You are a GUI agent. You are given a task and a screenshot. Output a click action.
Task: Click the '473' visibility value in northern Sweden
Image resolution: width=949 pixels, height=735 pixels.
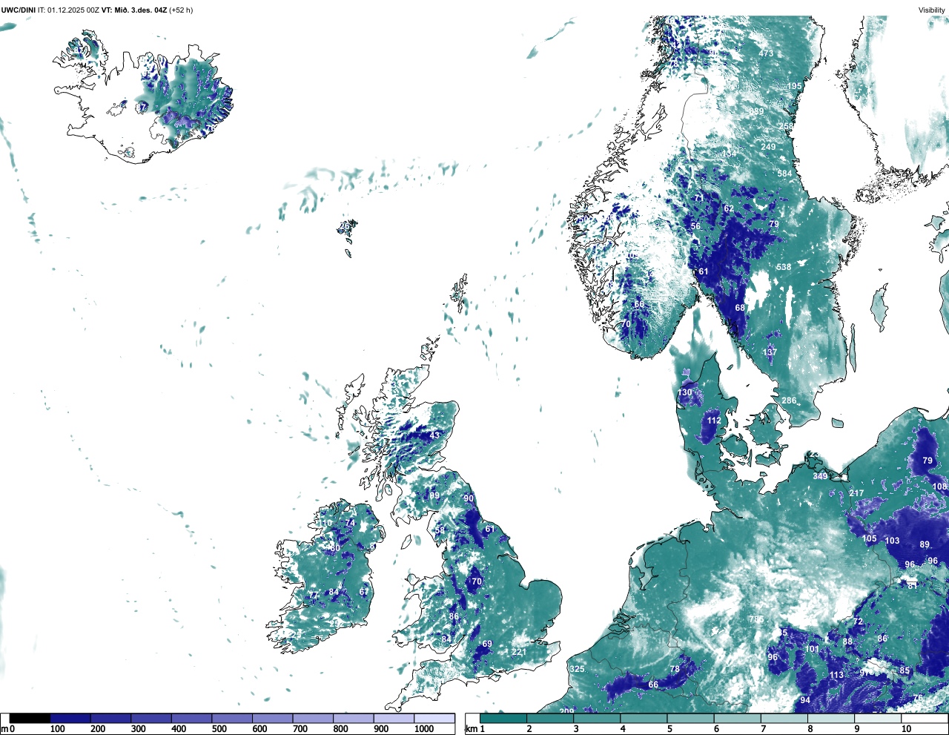766,53
